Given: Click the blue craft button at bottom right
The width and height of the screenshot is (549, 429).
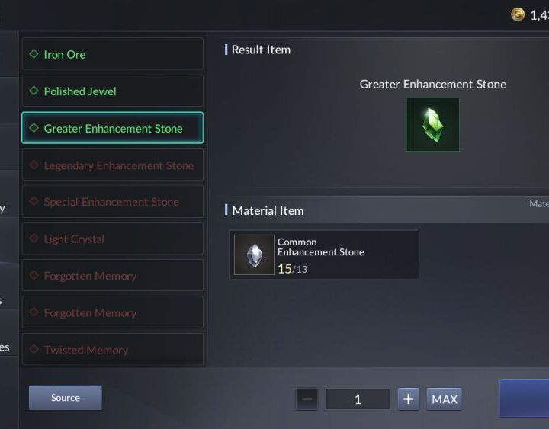Looking at the screenshot, I should 525,399.
